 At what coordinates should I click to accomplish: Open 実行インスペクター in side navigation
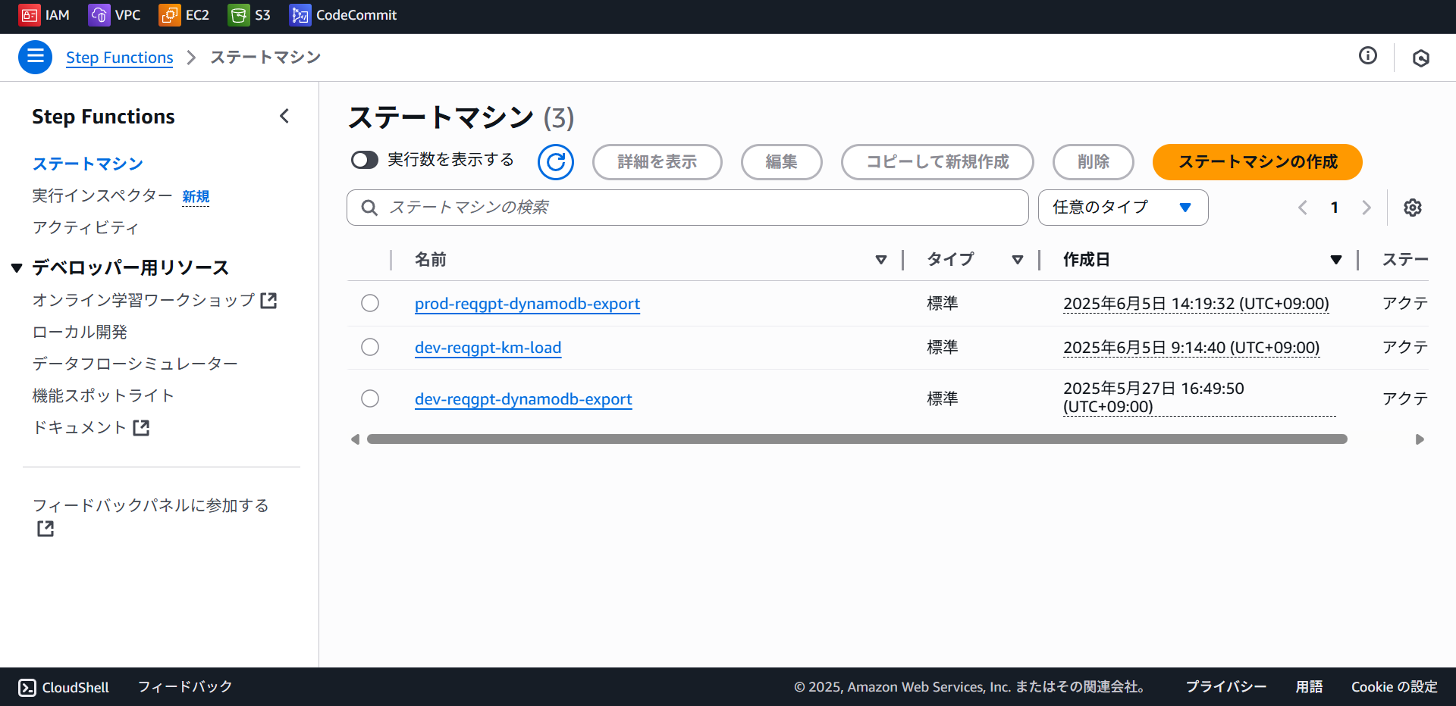(x=102, y=196)
